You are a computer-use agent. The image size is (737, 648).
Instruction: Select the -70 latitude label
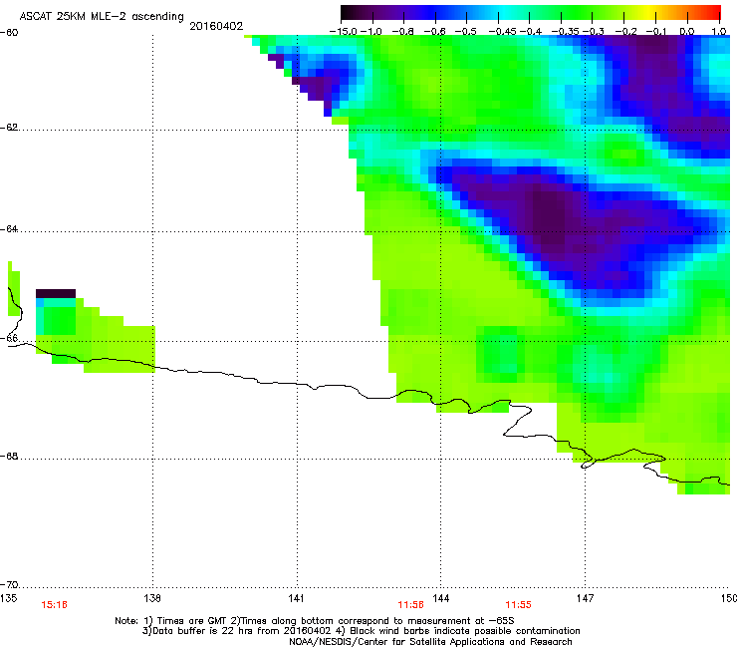point(9,584)
